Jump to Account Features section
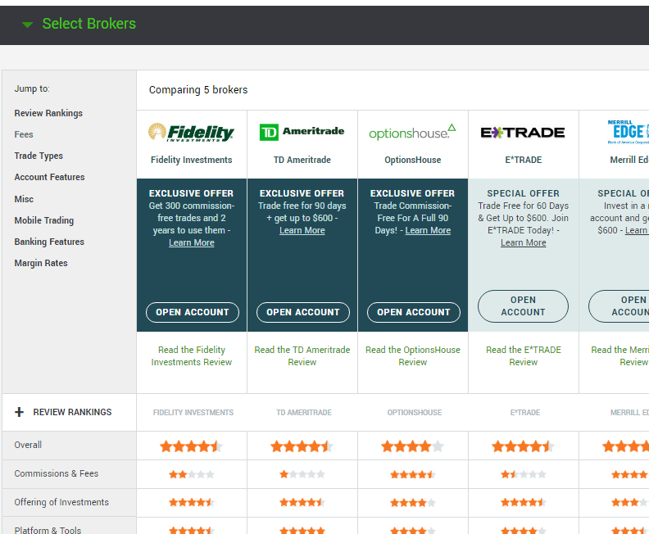The image size is (649, 534). click(49, 177)
